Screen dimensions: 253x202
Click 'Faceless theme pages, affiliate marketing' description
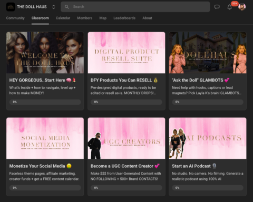(44, 176)
